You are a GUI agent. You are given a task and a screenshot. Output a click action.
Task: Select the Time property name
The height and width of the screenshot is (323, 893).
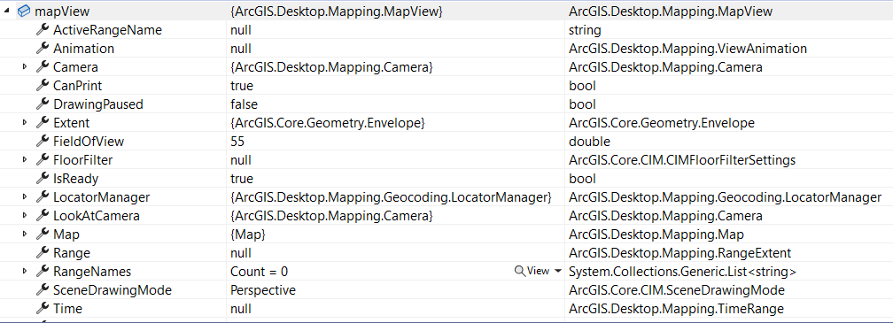pyautogui.click(x=67, y=309)
